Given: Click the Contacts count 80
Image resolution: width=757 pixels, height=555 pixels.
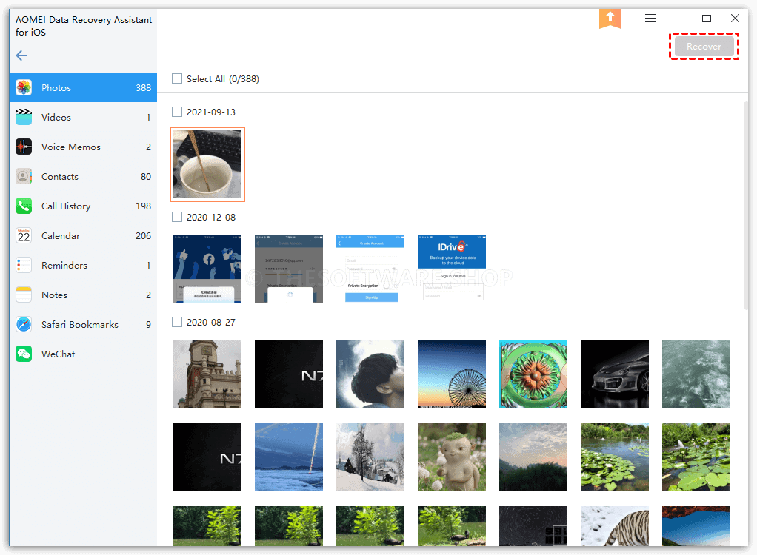Looking at the screenshot, I should (146, 176).
